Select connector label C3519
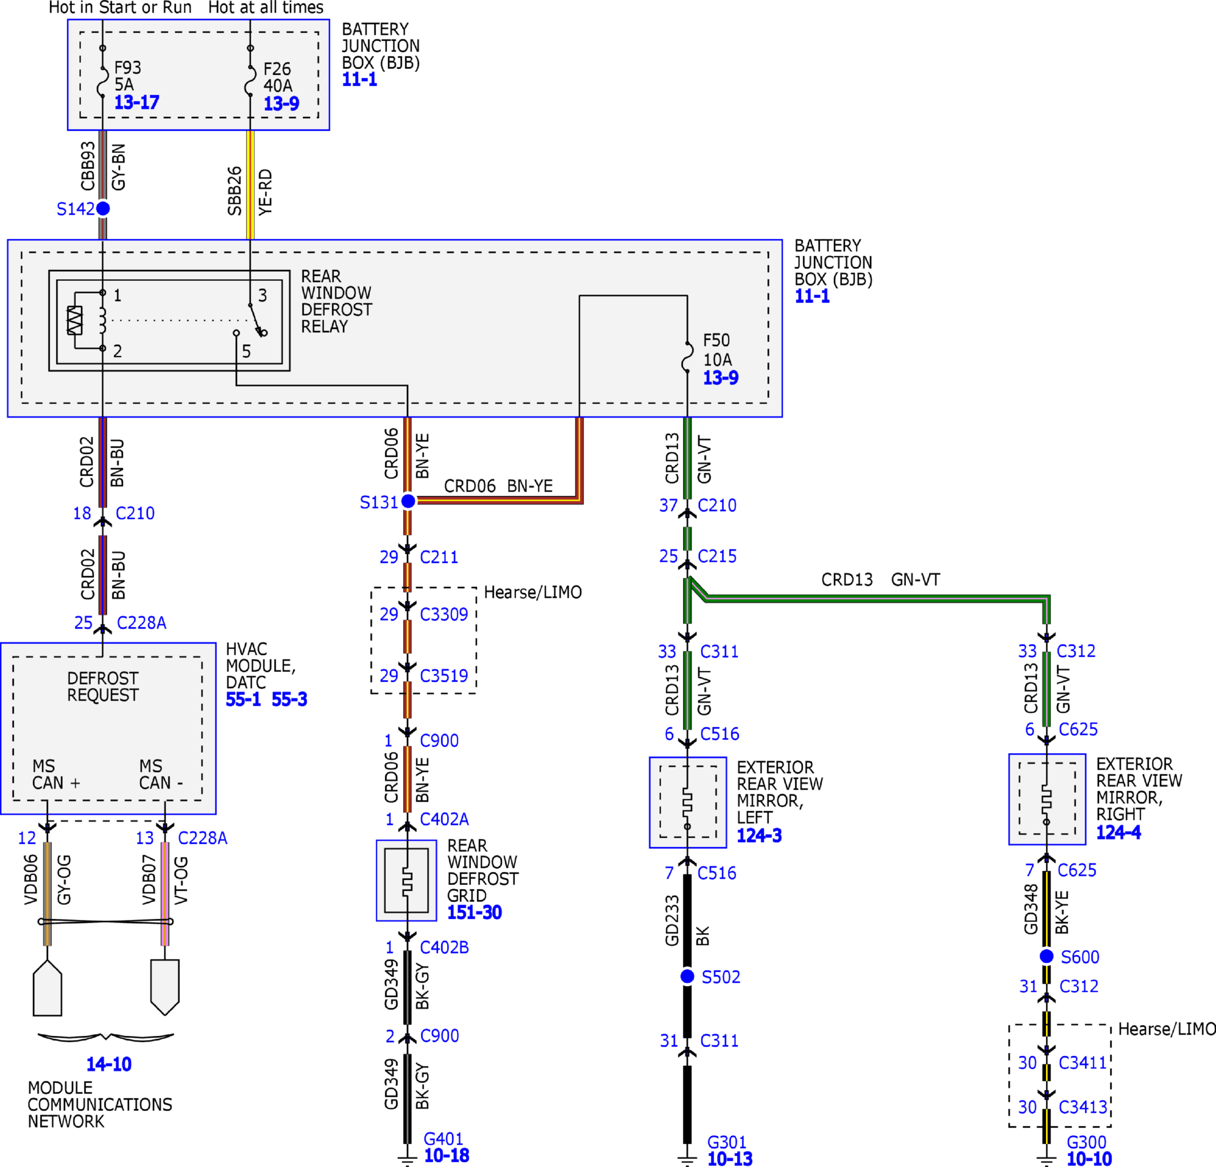1216x1167 pixels. point(444,675)
